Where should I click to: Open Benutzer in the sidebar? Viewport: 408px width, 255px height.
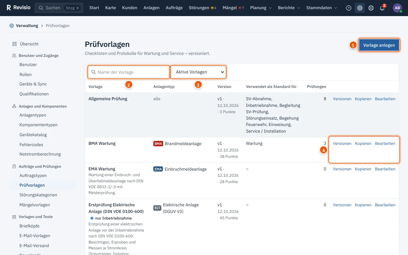tap(28, 65)
